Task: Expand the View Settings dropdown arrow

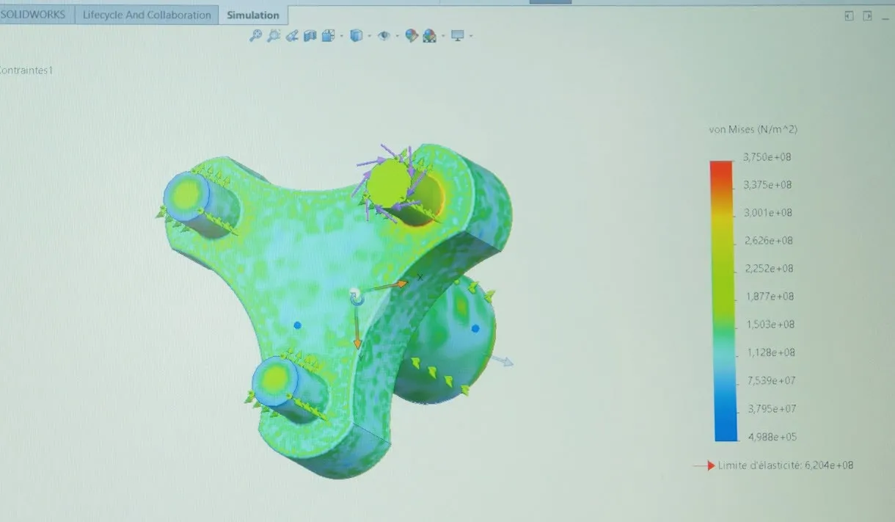Action: 471,36
